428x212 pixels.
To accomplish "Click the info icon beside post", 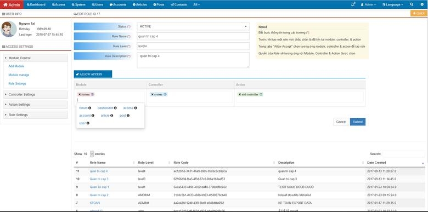I will (128, 116).
